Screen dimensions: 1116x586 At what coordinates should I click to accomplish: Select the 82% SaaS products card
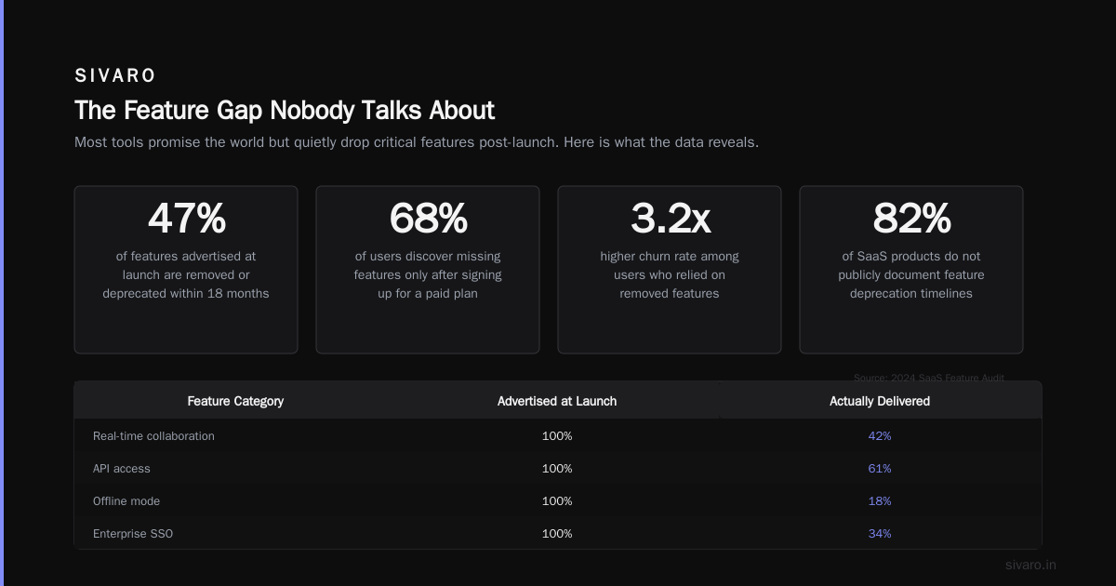point(911,270)
